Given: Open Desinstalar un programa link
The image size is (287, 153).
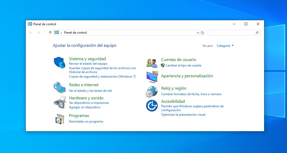Looking at the screenshot, I should click(86, 121).
